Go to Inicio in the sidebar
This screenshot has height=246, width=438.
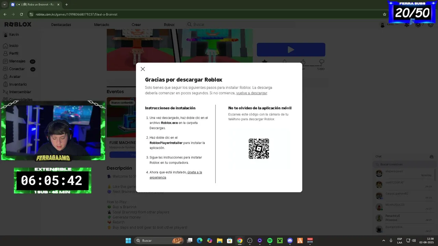(11, 46)
